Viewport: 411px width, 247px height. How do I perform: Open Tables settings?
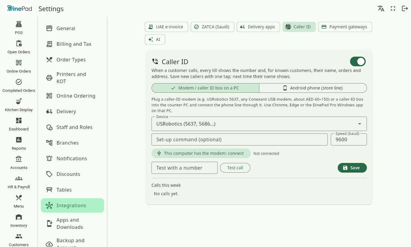coord(73,190)
